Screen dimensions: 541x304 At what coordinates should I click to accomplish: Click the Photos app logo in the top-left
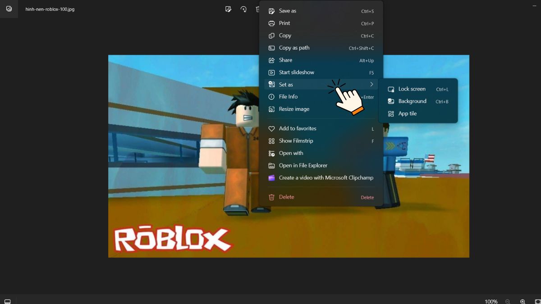pyautogui.click(x=9, y=9)
